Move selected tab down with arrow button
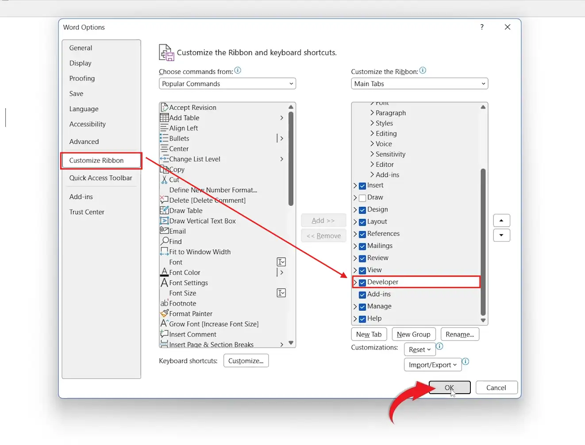The width and height of the screenshot is (585, 445). click(x=501, y=235)
